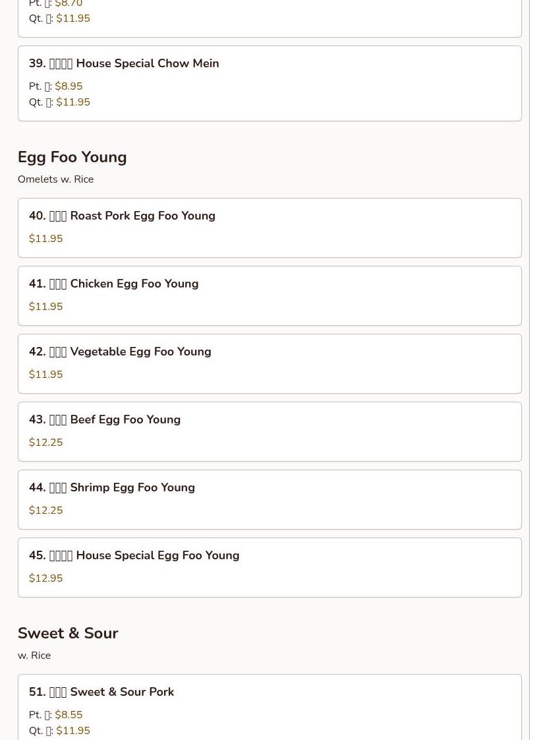Select Beef Egg Foo Young item
This screenshot has height=740, width=543.
[x=105, y=419]
